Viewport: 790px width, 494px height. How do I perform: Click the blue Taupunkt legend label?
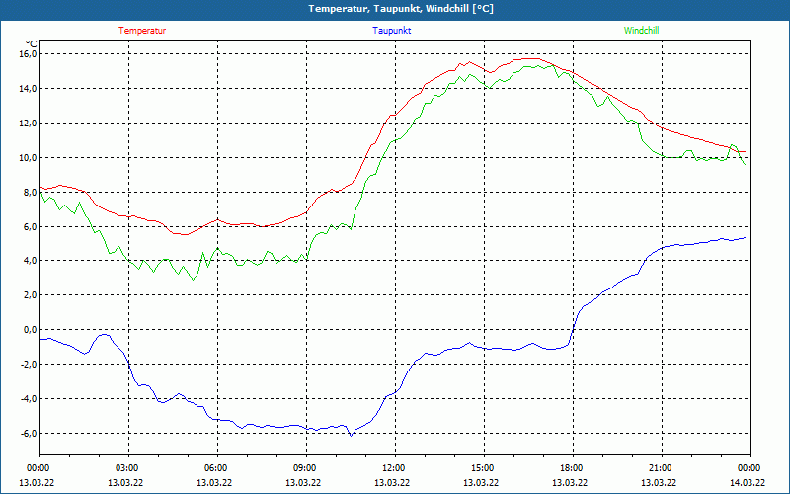pyautogui.click(x=391, y=31)
